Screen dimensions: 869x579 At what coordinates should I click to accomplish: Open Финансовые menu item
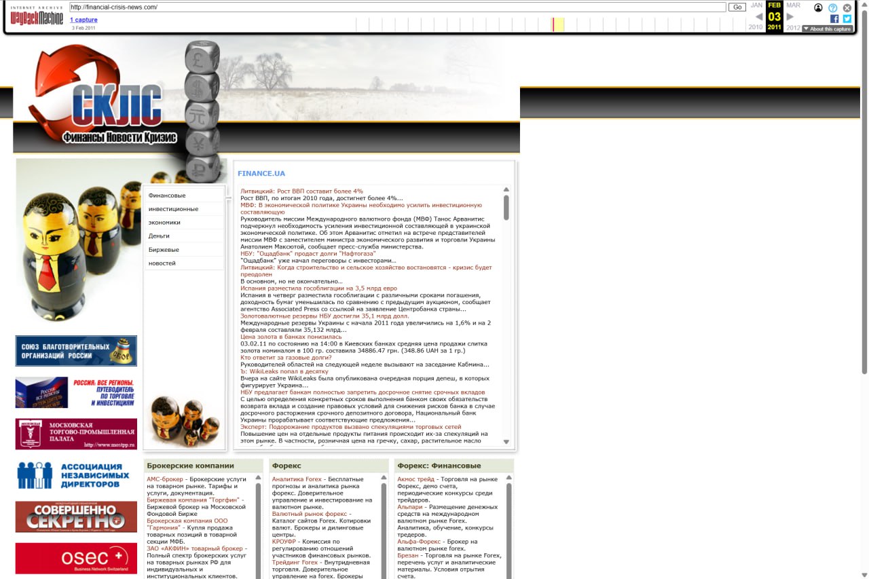167,195
